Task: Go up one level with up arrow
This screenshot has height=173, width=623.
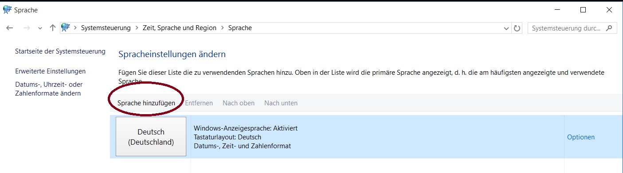Action: (x=52, y=28)
